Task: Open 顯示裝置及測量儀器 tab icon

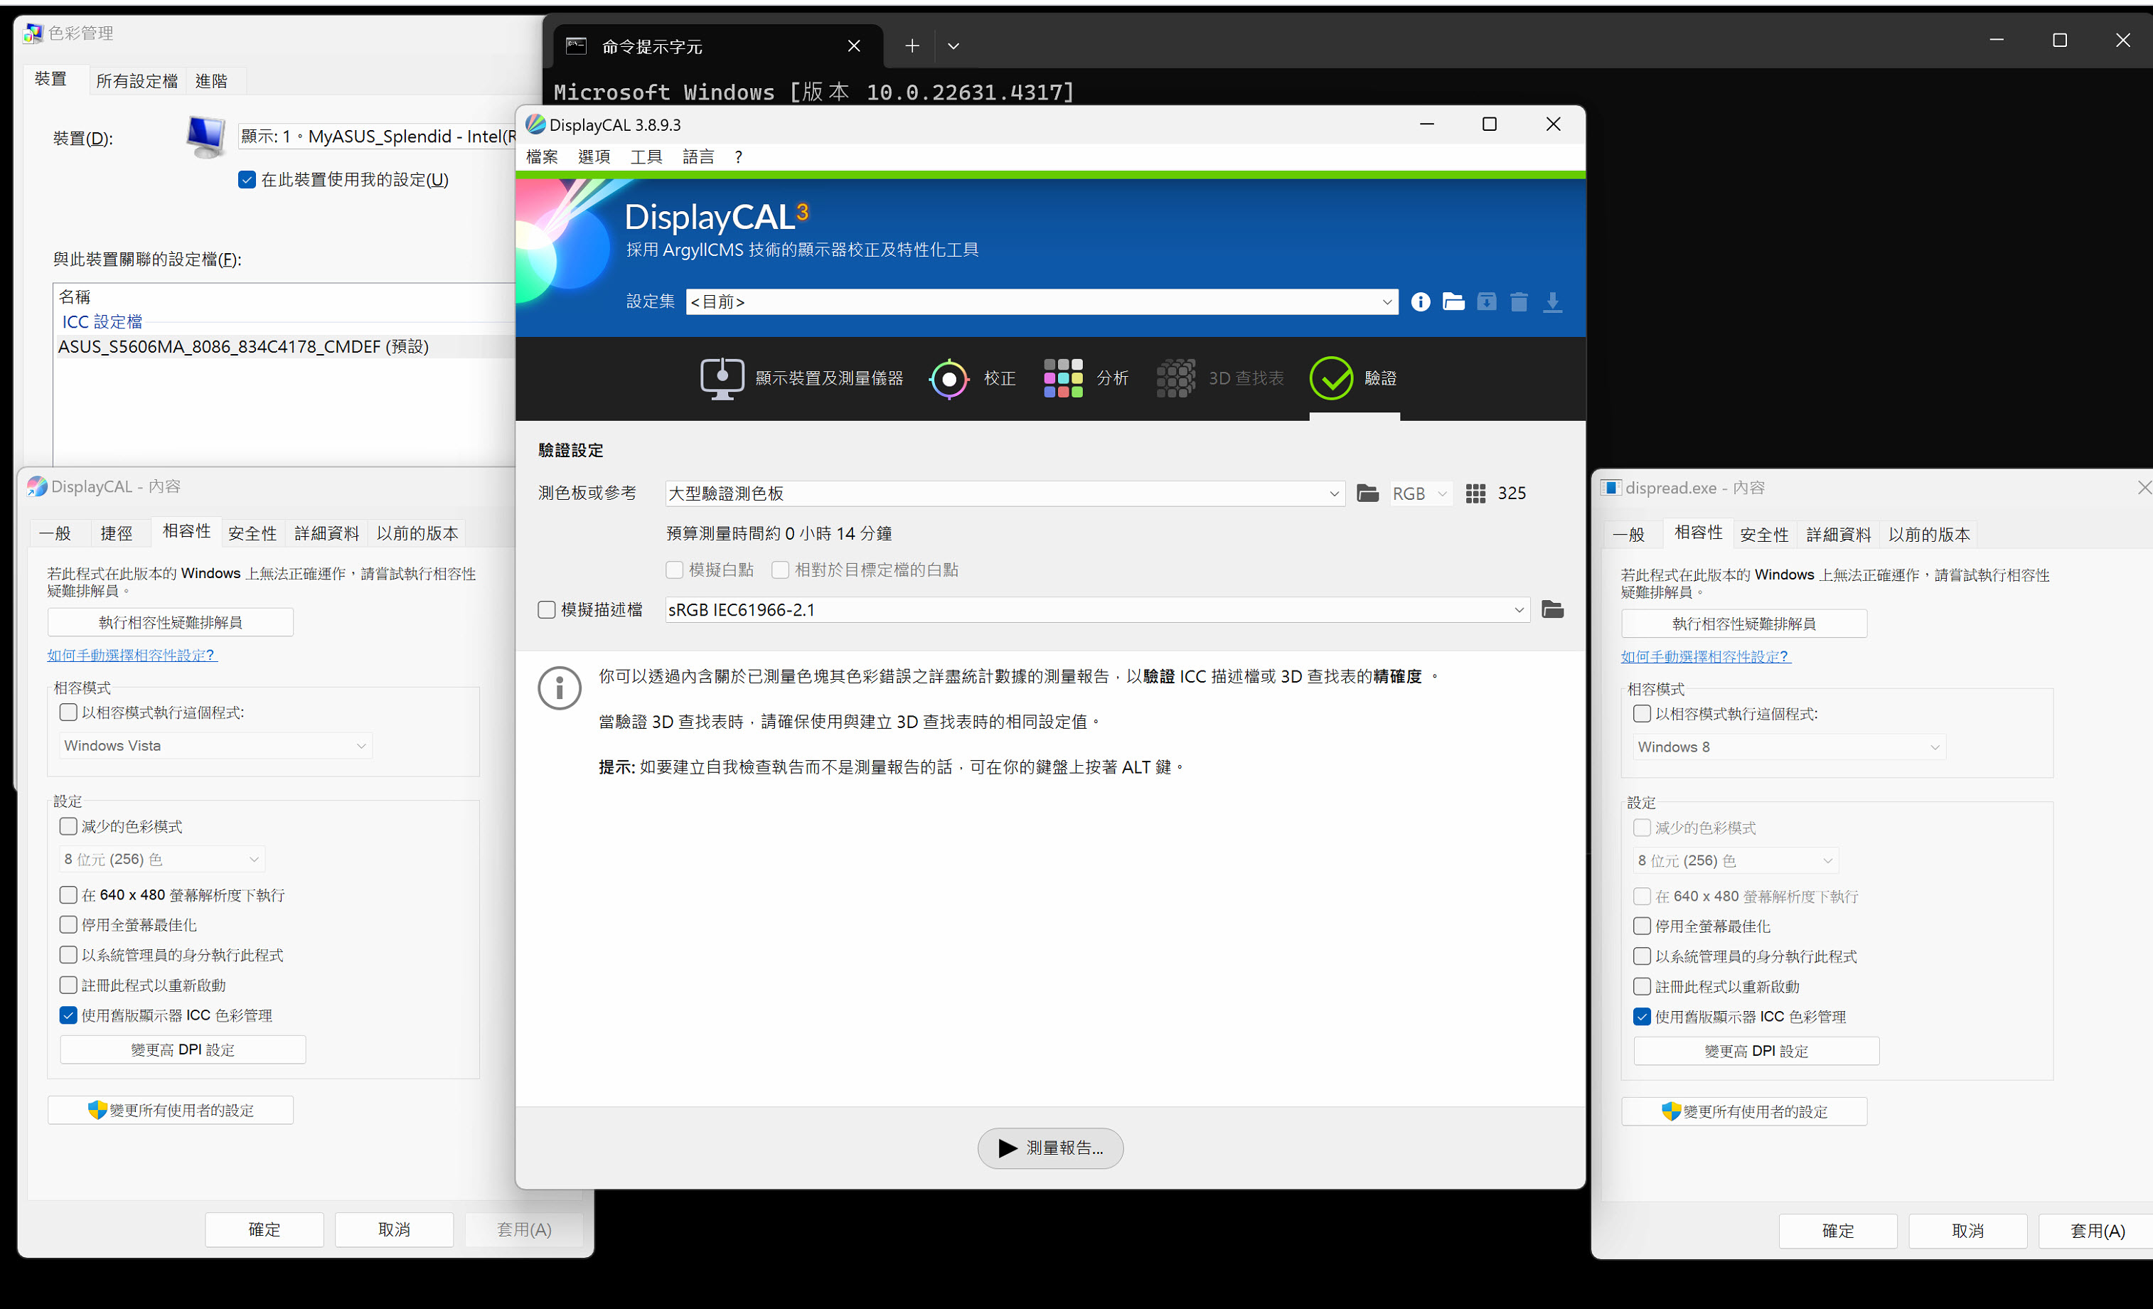Action: tap(722, 378)
